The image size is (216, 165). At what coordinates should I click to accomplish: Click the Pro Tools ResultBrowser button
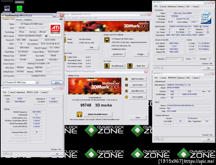click(x=117, y=66)
